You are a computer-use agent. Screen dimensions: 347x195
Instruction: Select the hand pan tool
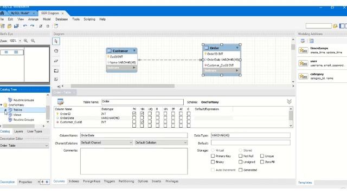56,51
